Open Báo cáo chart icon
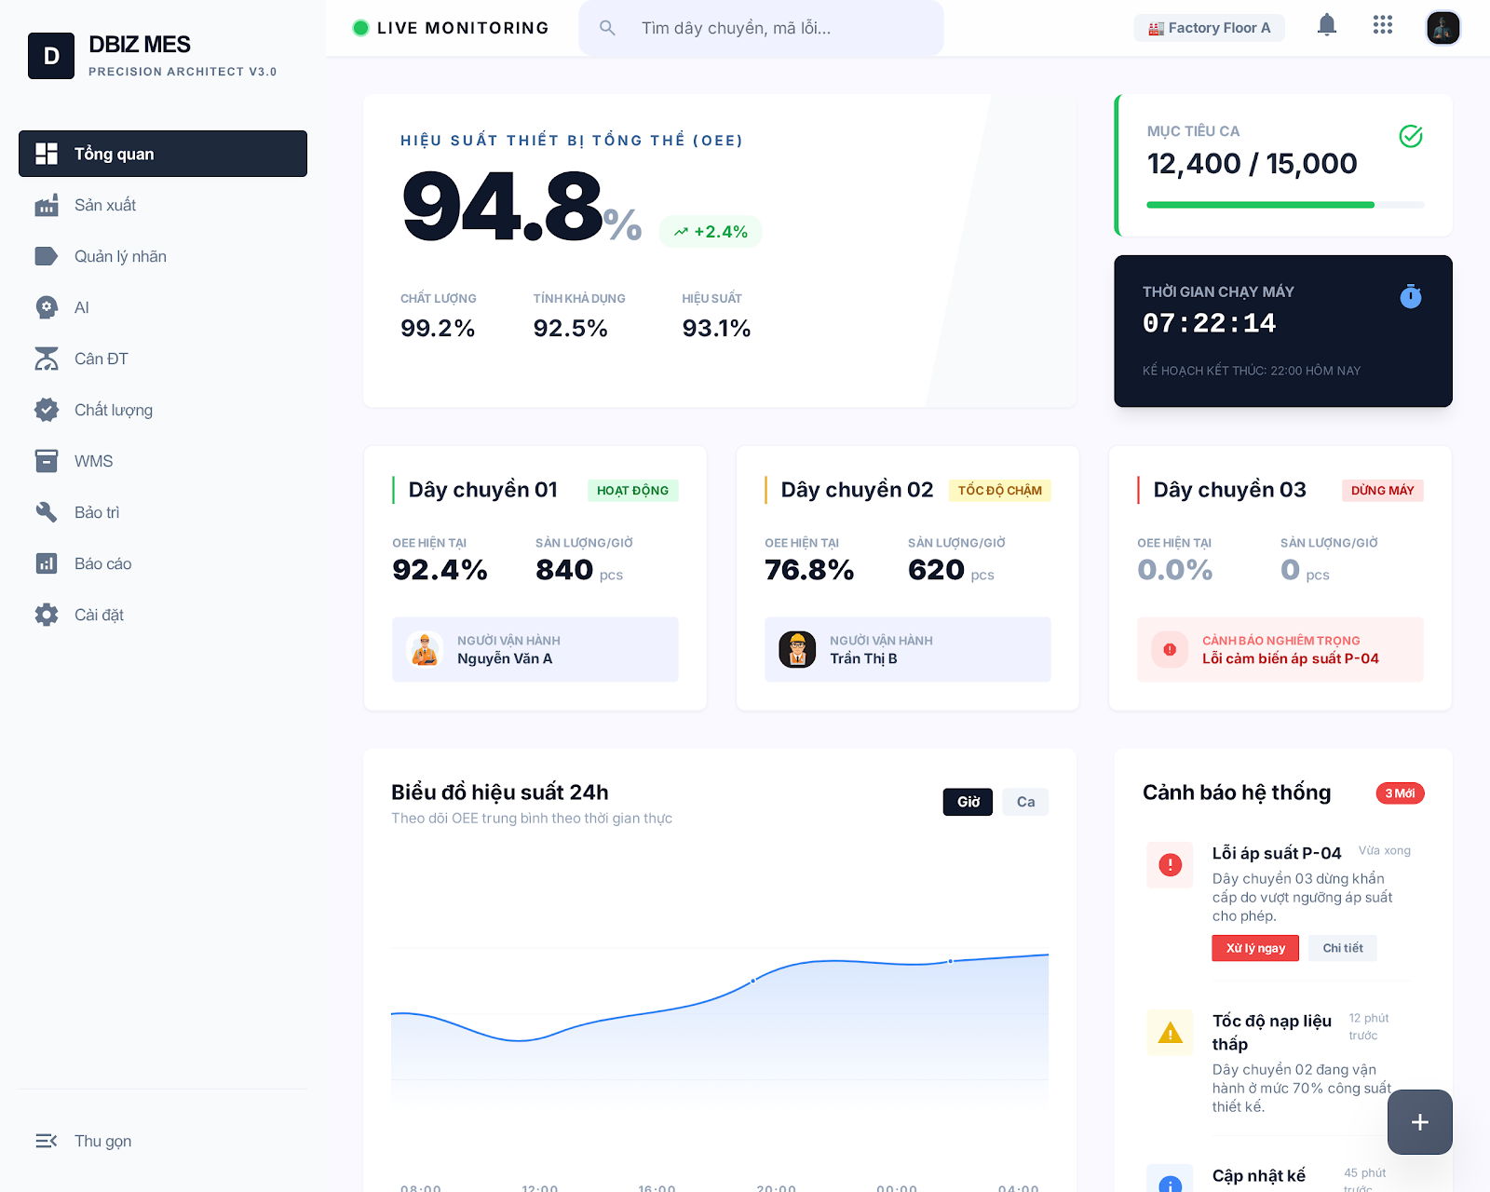This screenshot has height=1192, width=1490. click(47, 563)
